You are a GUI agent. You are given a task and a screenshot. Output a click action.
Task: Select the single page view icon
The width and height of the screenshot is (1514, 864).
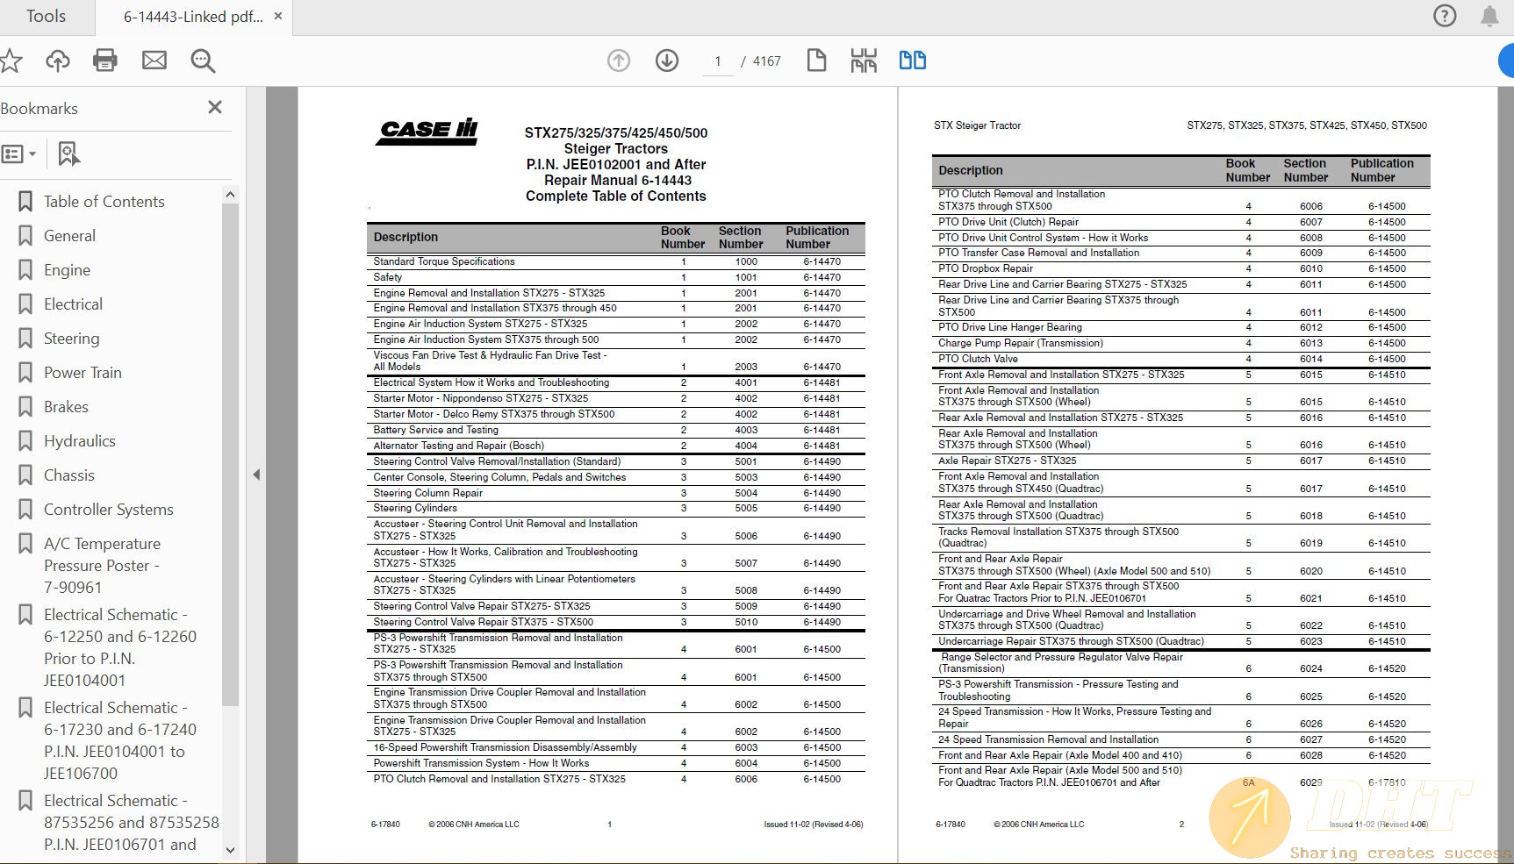[816, 61]
